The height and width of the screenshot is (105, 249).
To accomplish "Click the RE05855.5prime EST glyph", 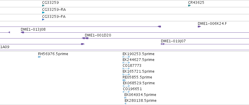I will 124,80.
